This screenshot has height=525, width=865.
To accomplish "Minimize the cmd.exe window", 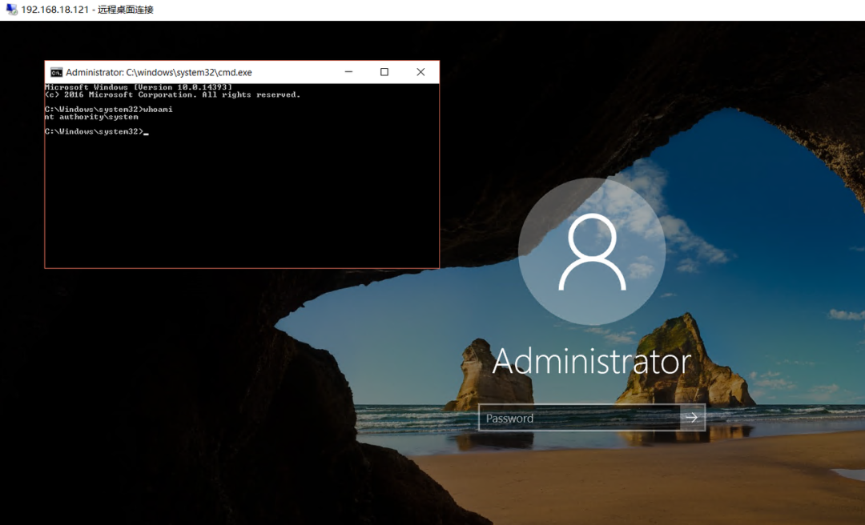I will click(348, 72).
